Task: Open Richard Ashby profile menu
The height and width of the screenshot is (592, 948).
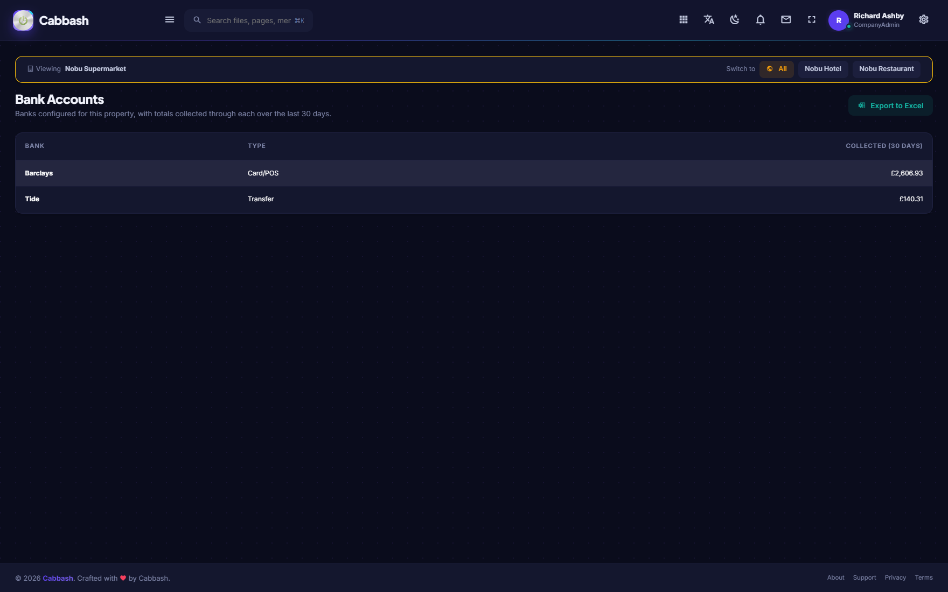Action: click(866, 20)
